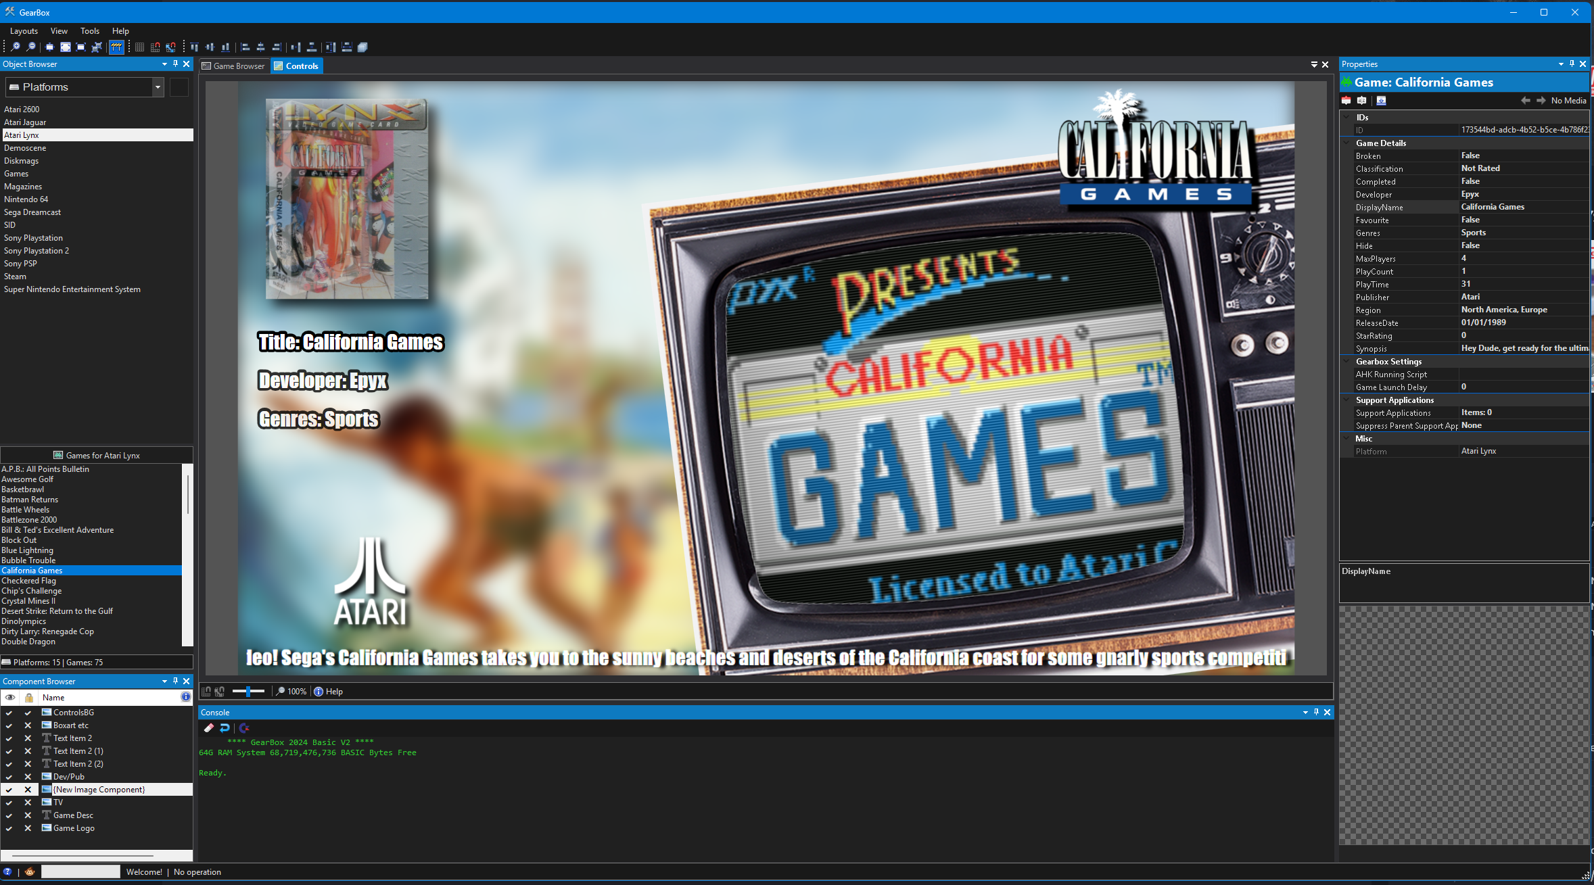Click the zoom out magnifier toolbar icon
1594x885 pixels.
tap(30, 47)
